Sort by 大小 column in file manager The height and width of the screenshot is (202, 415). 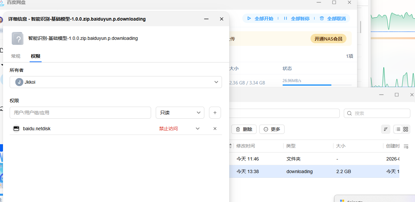[x=341, y=146]
